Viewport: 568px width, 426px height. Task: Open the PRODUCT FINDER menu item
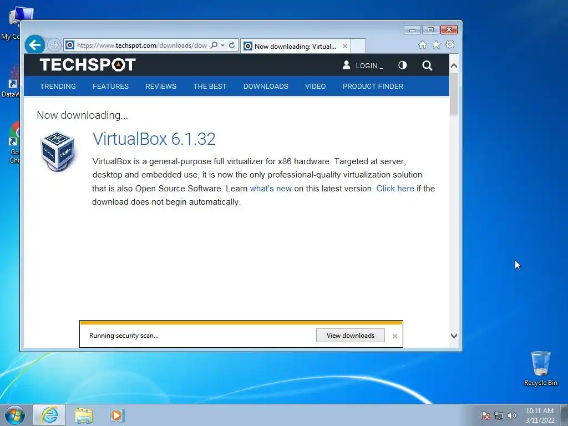point(373,86)
